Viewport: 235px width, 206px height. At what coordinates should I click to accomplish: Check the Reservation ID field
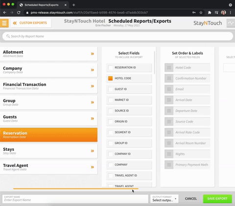pyautogui.click(x=111, y=67)
